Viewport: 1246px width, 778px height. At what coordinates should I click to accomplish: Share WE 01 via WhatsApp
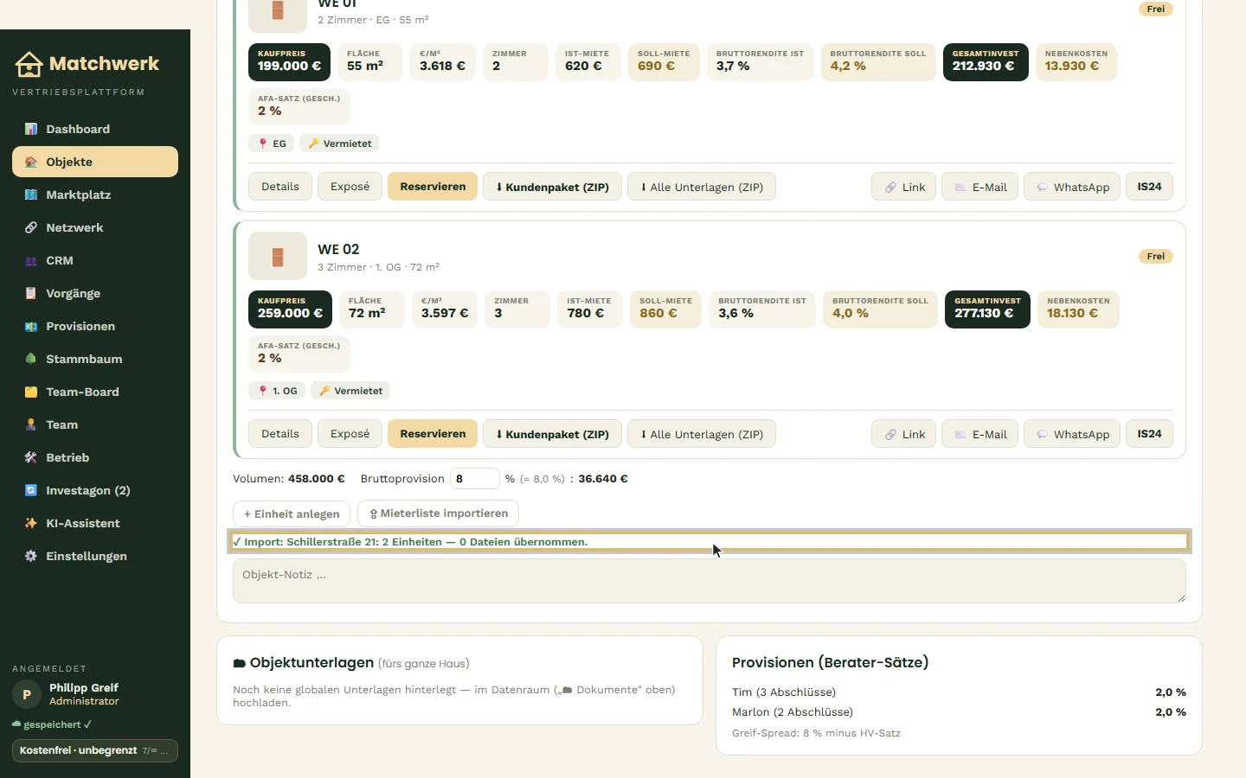(1072, 187)
